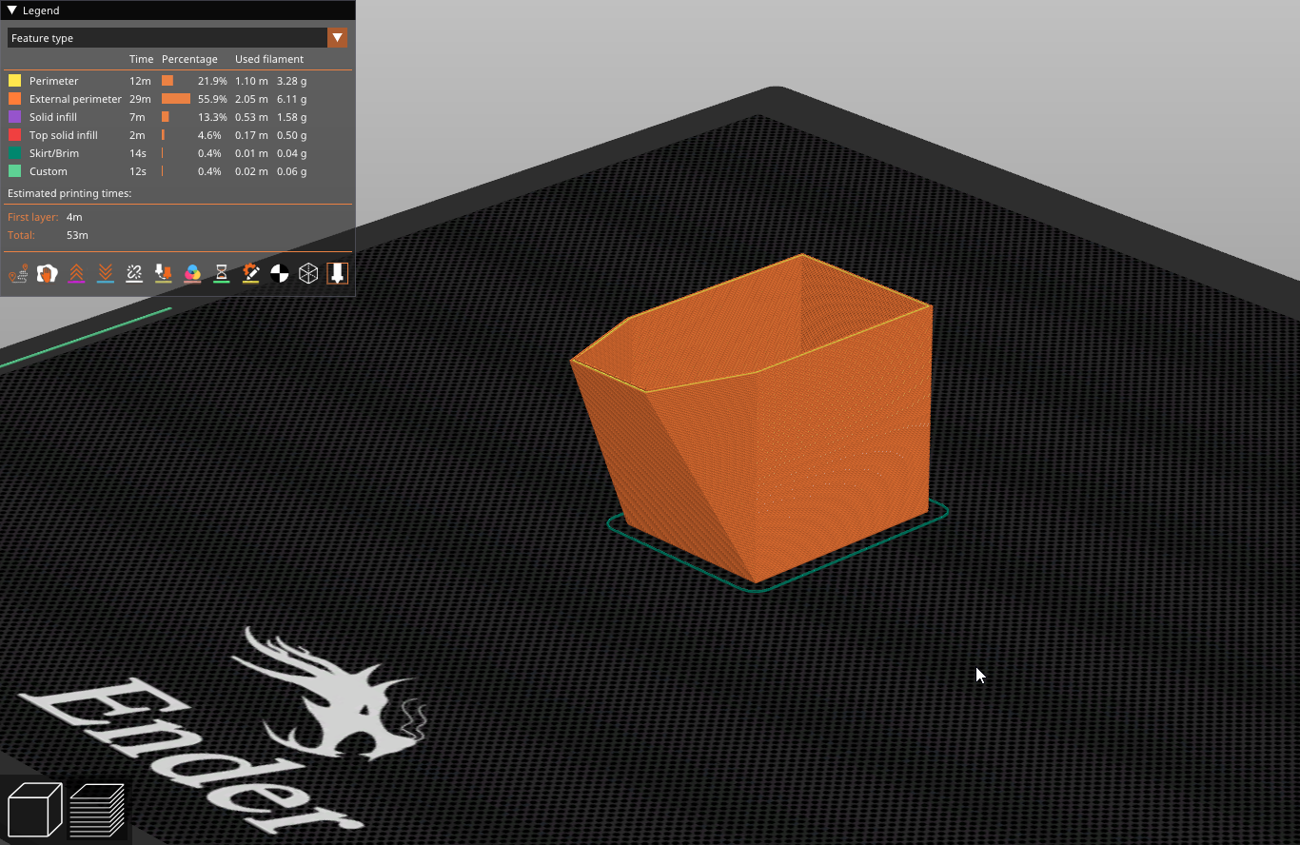The height and width of the screenshot is (845, 1300).
Task: Toggle deretractions display (downward chevrons icon)
Action: [106, 274]
